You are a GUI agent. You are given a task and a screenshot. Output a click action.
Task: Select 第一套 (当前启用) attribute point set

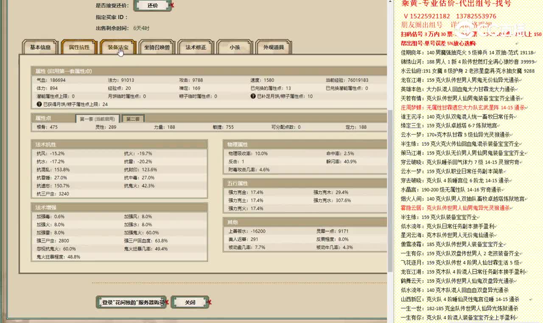[98, 119]
